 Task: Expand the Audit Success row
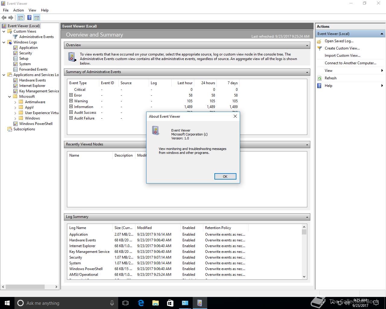click(x=71, y=112)
